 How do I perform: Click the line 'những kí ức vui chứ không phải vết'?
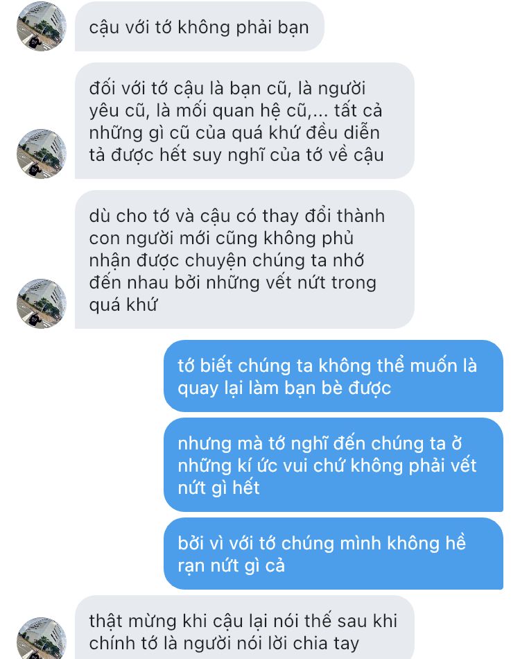327,465
